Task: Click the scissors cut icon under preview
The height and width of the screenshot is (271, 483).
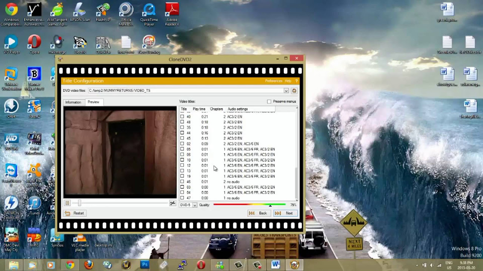Action: click(x=172, y=203)
